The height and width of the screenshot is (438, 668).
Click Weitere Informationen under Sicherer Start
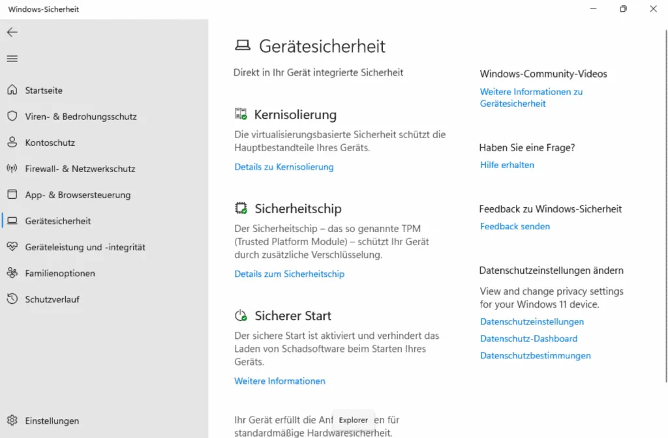click(279, 381)
